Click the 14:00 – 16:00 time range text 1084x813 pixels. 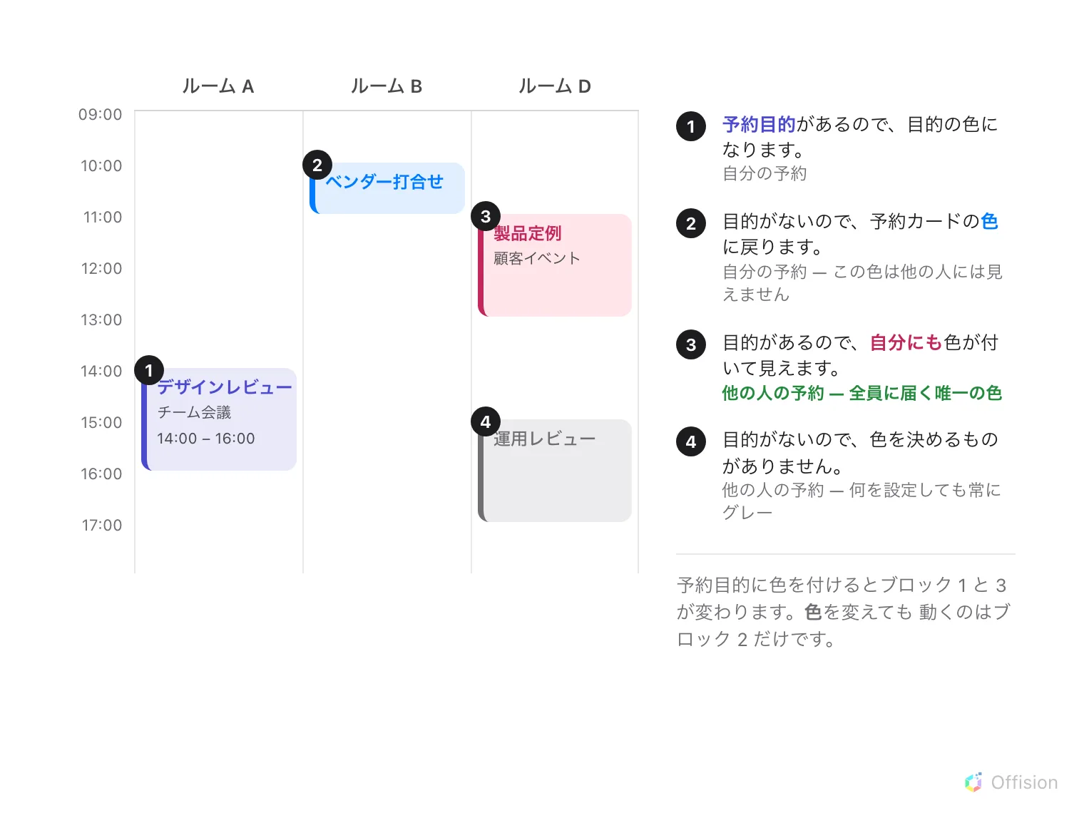pyautogui.click(x=206, y=439)
